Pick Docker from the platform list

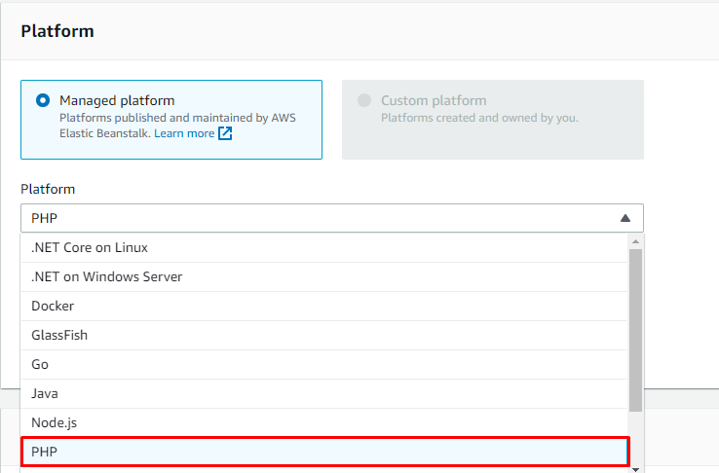[x=323, y=307]
